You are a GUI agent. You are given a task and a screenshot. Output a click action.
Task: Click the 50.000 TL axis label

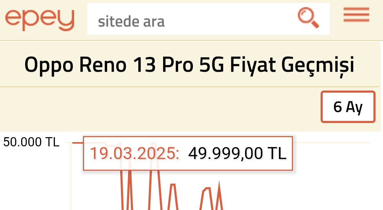[x=31, y=142]
